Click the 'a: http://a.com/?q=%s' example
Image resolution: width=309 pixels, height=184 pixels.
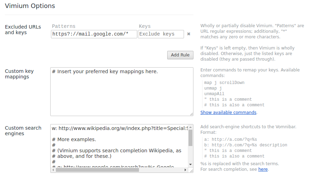coord(230,139)
